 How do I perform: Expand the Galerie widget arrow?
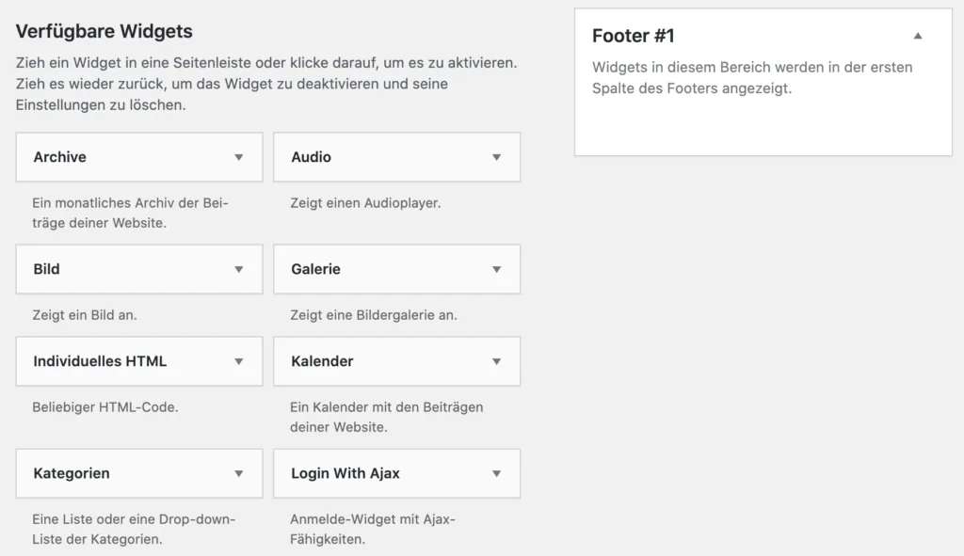[496, 269]
